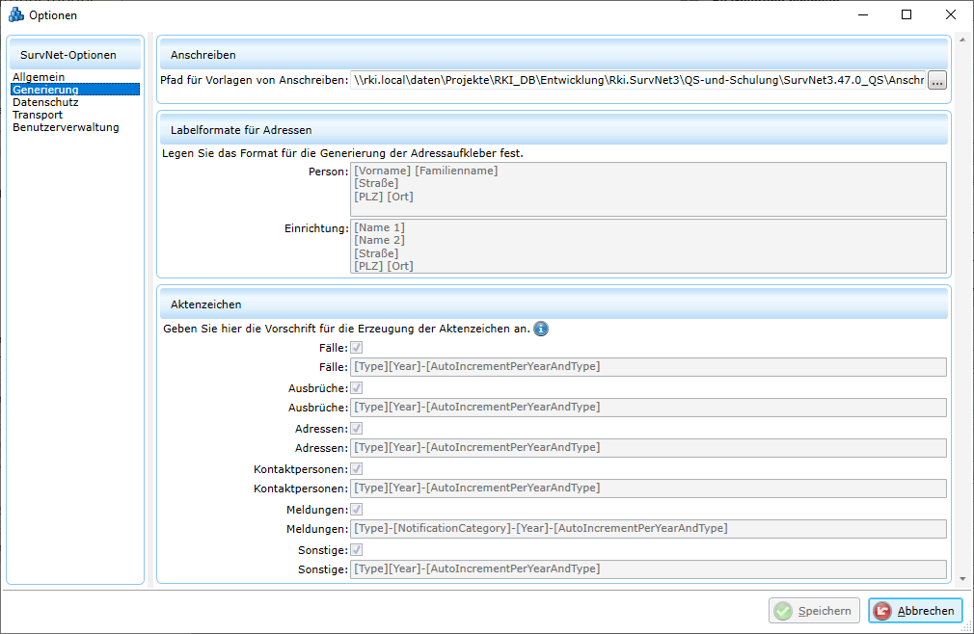
Task: Click the Pfad für Vorlagen path field
Action: [x=636, y=81]
